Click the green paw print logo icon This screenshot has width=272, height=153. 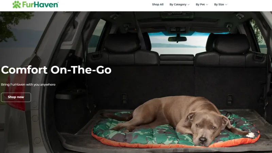tap(17, 4)
